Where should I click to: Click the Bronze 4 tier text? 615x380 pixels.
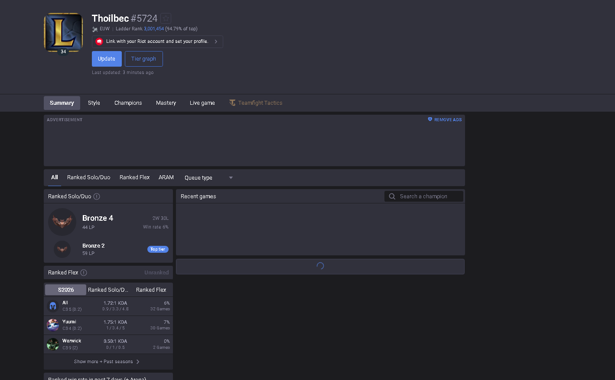(98, 218)
